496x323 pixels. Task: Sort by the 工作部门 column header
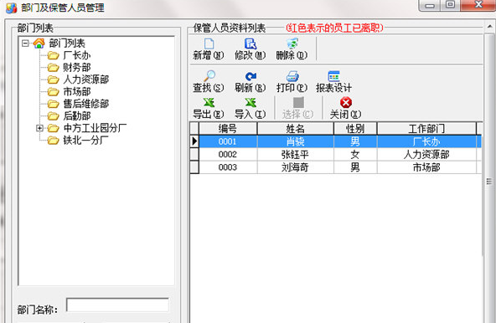(x=426, y=129)
